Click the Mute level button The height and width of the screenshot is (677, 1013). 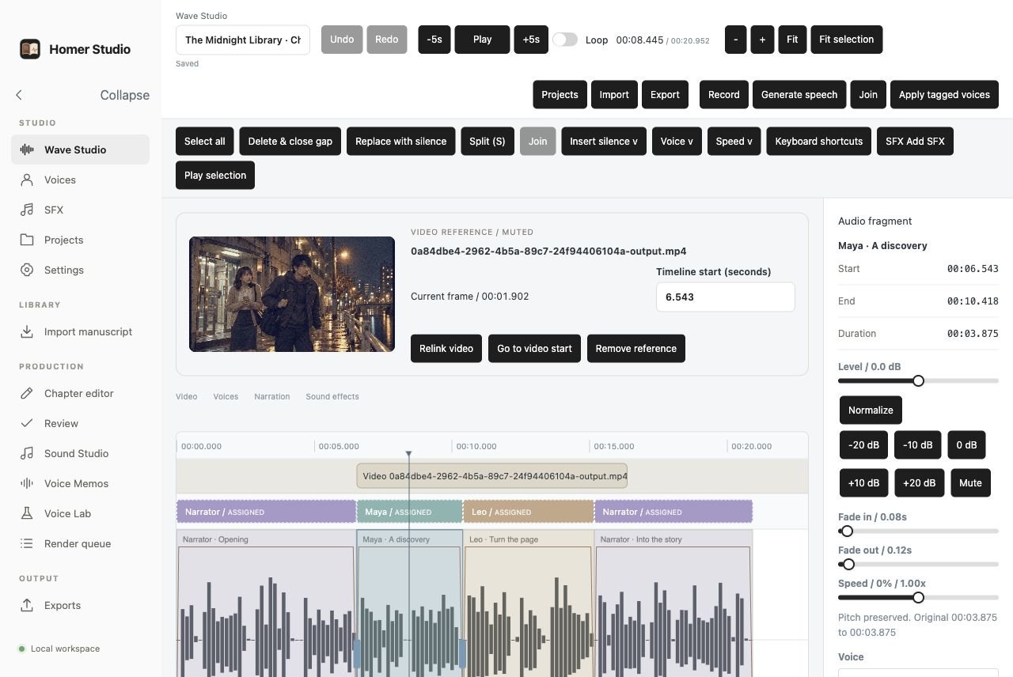(970, 483)
